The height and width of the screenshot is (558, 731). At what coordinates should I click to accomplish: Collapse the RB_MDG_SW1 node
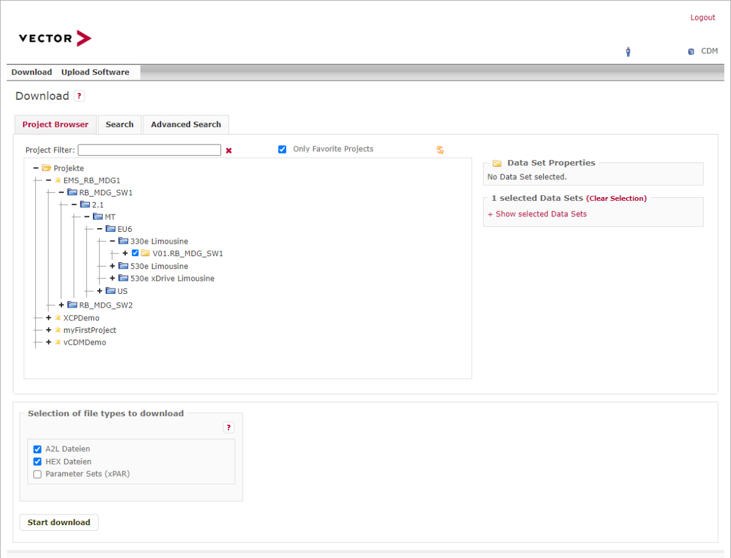pyautogui.click(x=61, y=192)
